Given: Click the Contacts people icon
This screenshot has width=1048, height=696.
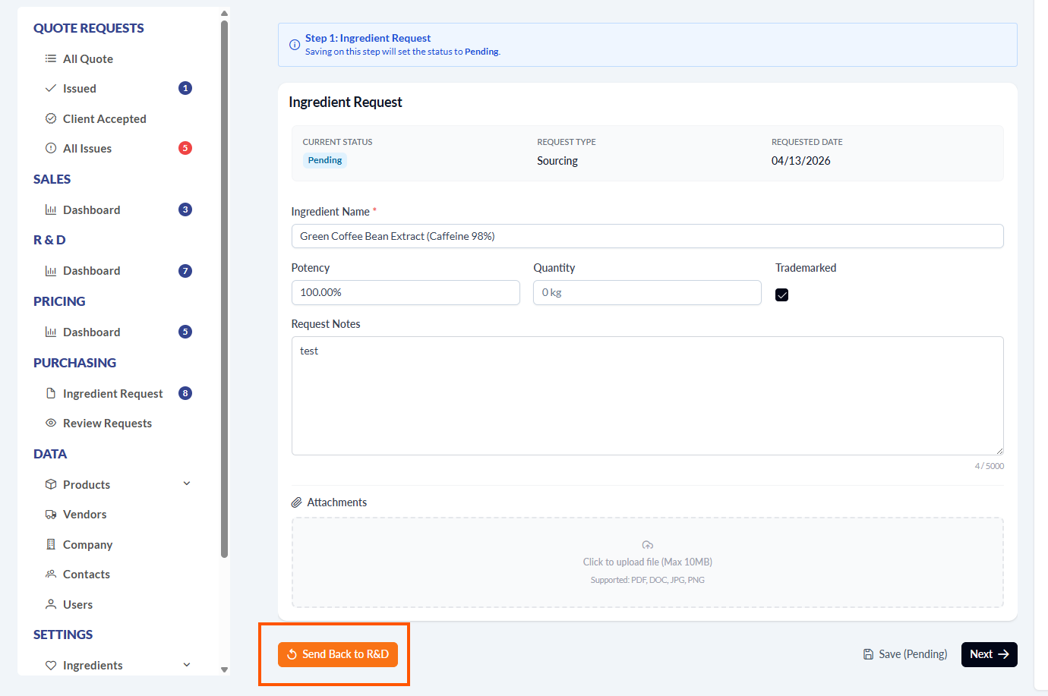Looking at the screenshot, I should point(51,574).
